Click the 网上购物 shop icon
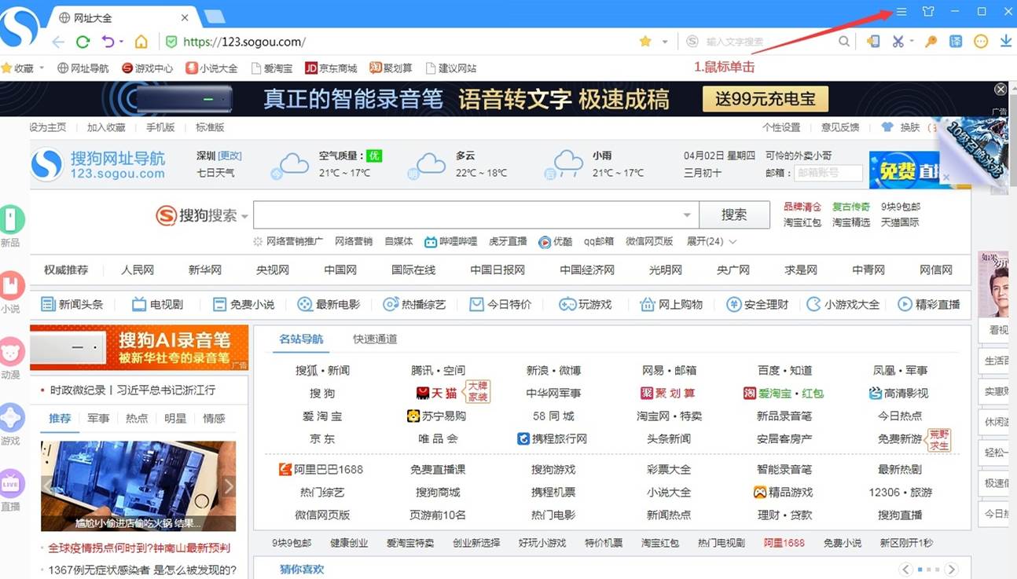Screen dimensions: 1017x579 [x=648, y=304]
